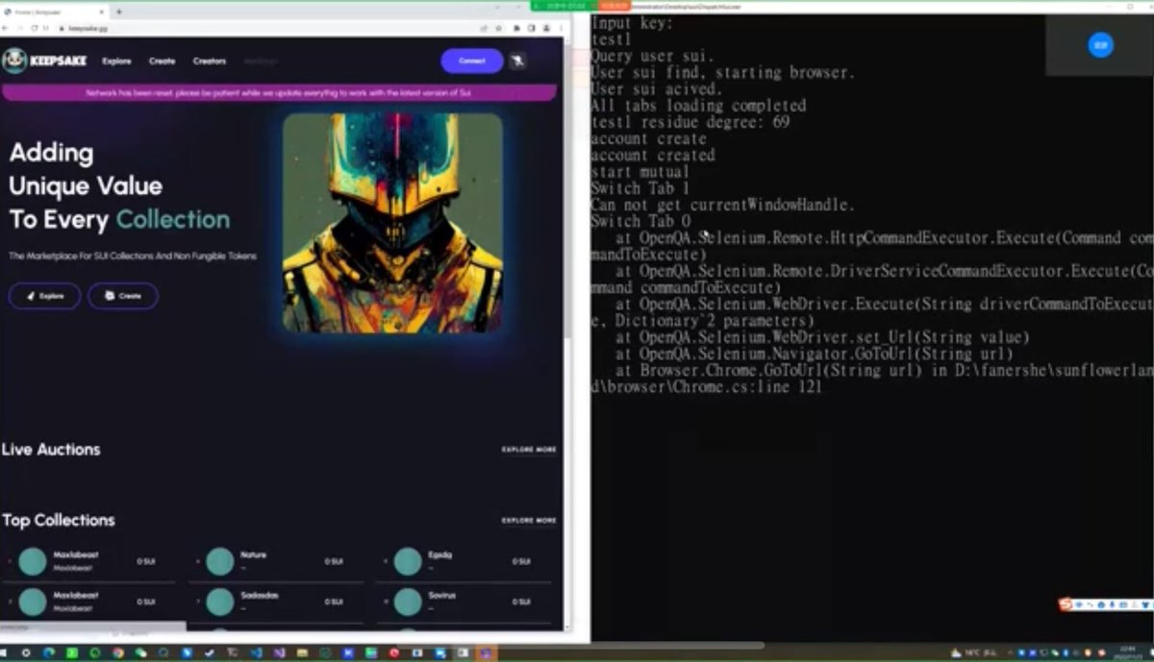This screenshot has width=1154, height=662.
Task: Click the input method toolbar over the terminal
Action: [1105, 604]
